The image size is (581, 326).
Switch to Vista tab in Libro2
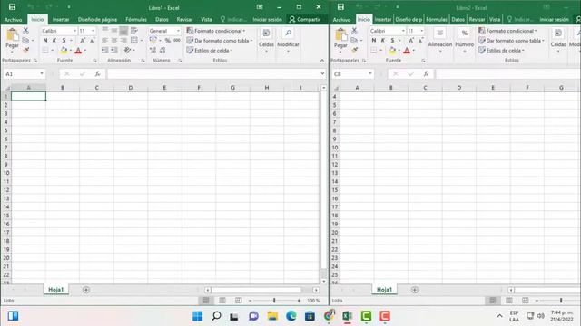coord(495,19)
